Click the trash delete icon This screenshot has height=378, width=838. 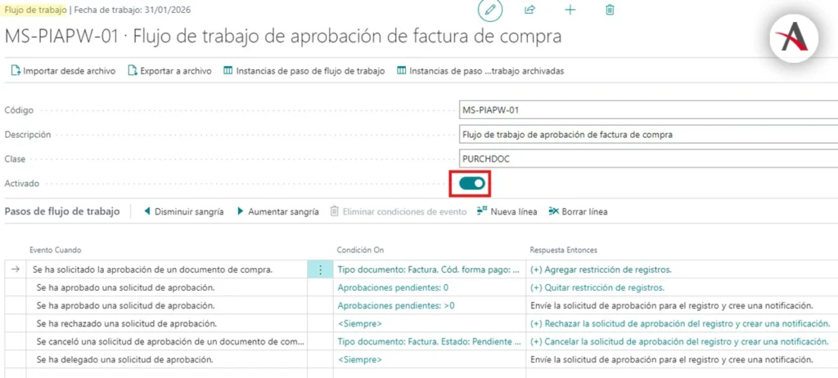coord(610,10)
